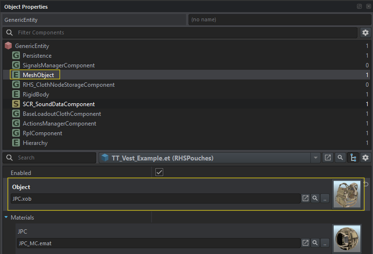
Task: Select SCR_SoundDataComponent in the list
Action: pos(58,104)
